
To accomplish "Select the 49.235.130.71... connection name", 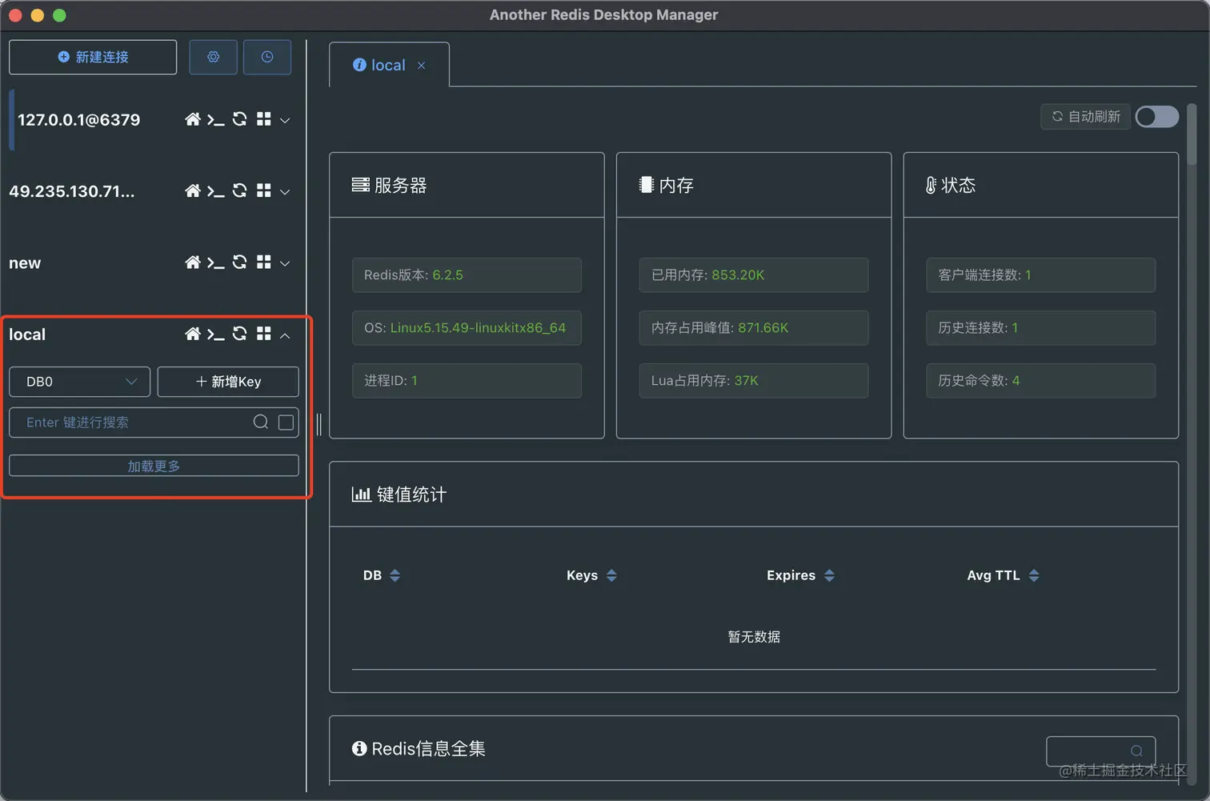I will pyautogui.click(x=72, y=191).
